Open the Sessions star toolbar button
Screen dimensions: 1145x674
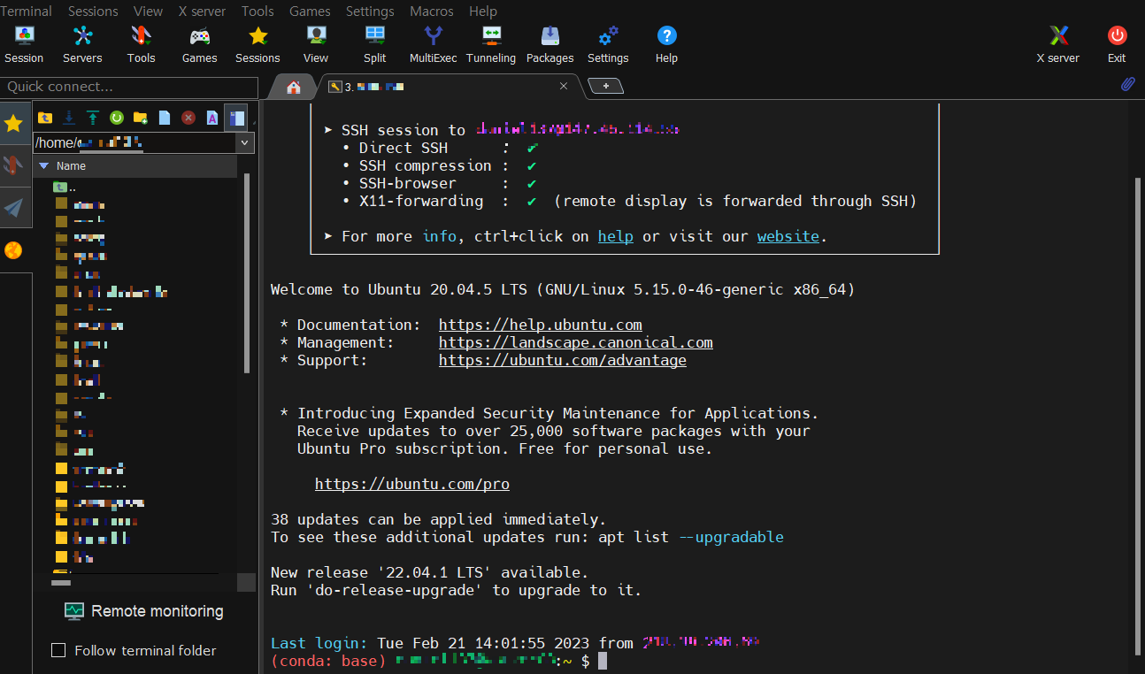[x=257, y=44]
